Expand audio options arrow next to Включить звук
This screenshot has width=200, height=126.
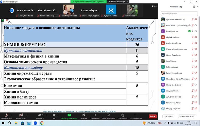click(12, 114)
